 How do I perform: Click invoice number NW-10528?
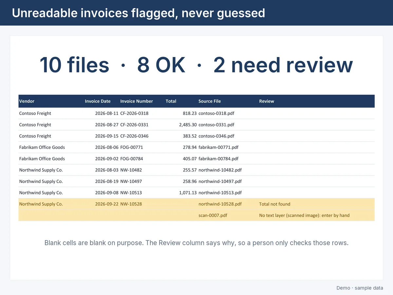(x=131, y=204)
